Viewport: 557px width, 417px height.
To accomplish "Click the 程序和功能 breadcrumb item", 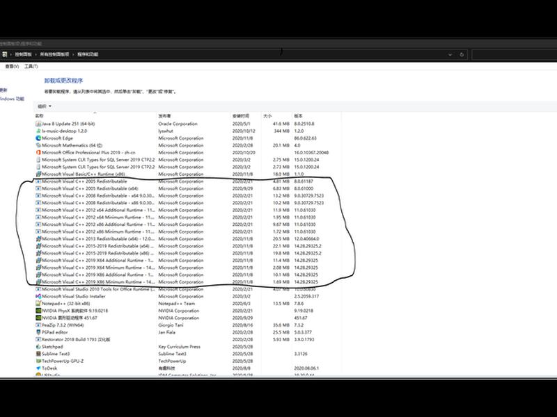I will [x=88, y=54].
